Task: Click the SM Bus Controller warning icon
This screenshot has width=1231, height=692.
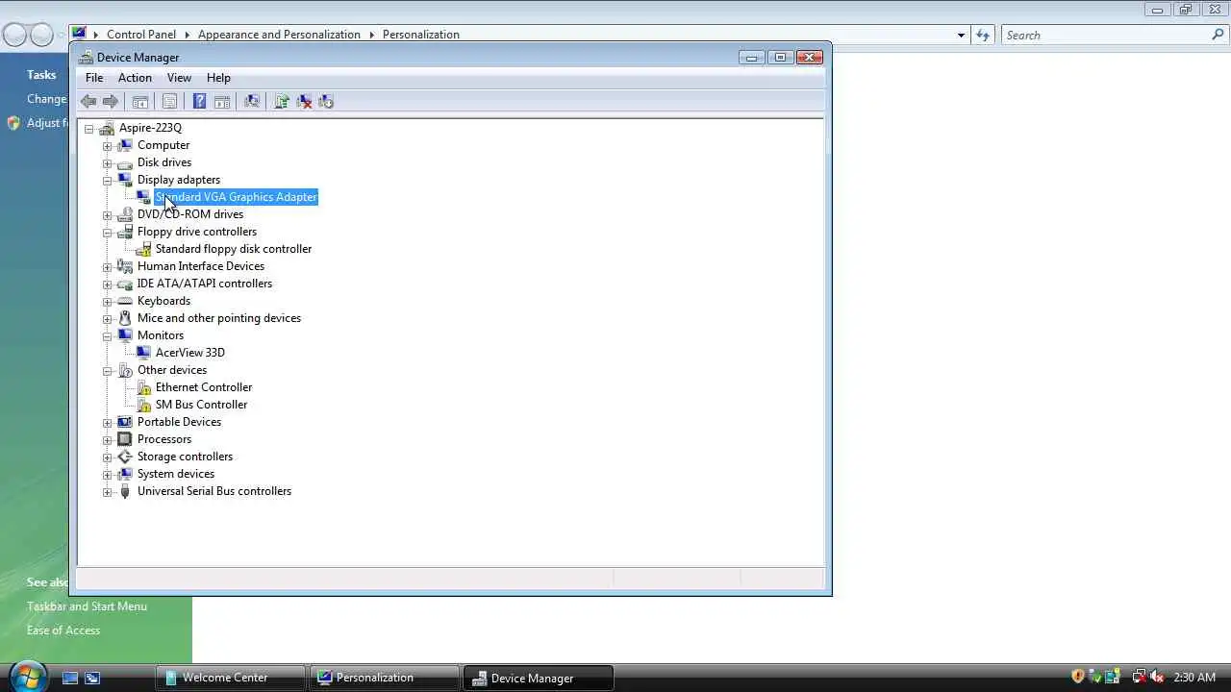Action: point(143,405)
